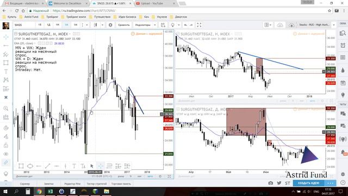Open the pitchfork tools in left sidebar
The image size is (348, 196).
[x=6, y=54]
